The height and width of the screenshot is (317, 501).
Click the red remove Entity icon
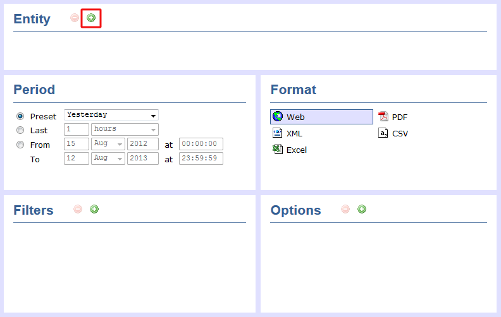point(75,18)
